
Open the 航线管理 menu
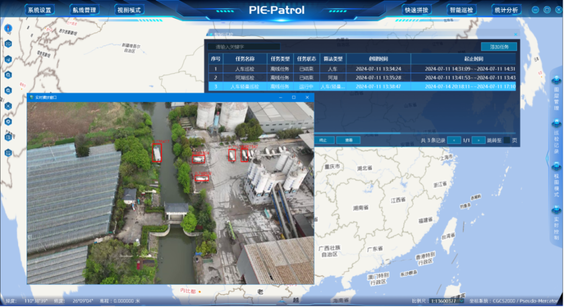[84, 10]
